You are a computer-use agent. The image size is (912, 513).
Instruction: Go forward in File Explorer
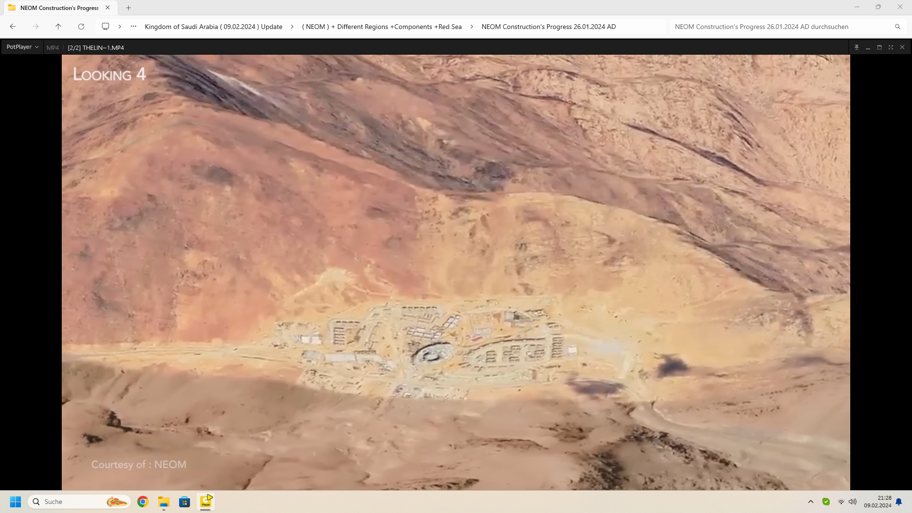(36, 27)
